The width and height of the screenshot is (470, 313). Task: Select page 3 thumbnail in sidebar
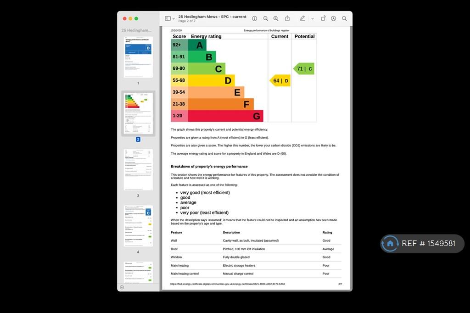(x=138, y=169)
